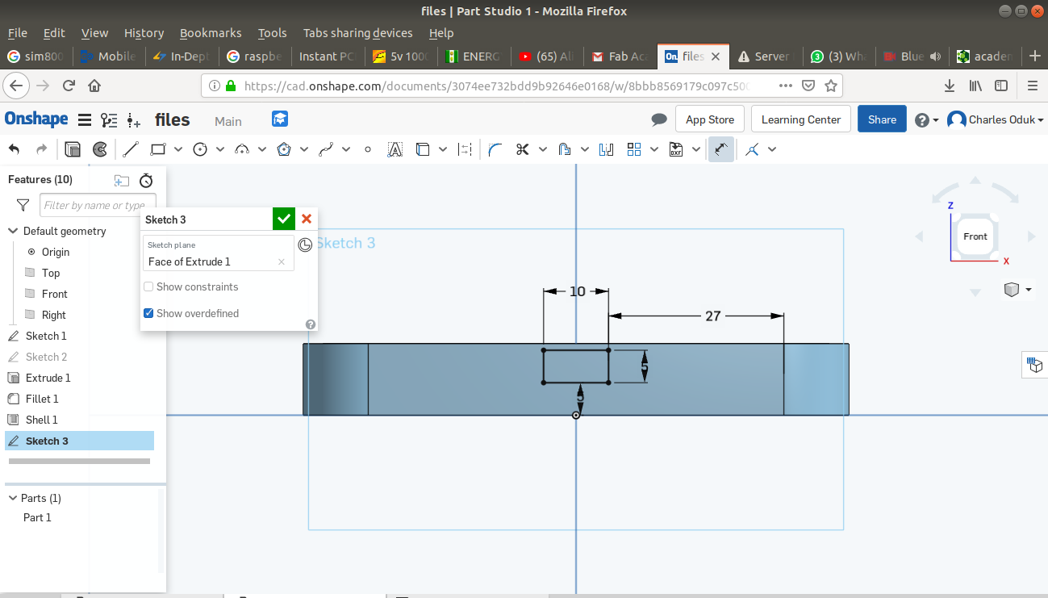The width and height of the screenshot is (1048, 598).
Task: Click the Redo arrow in Onshape toolbar
Action: coord(41,149)
